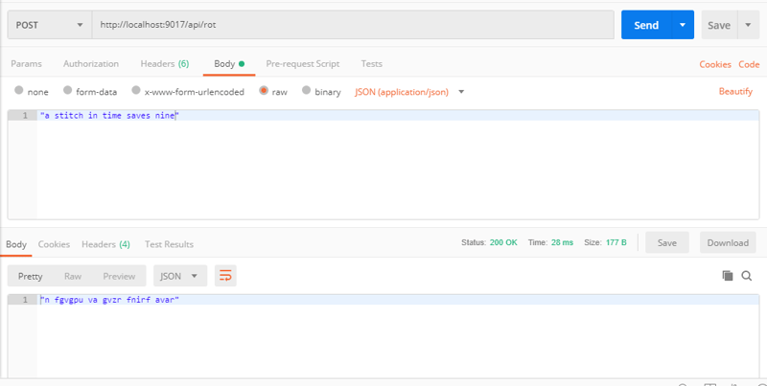The height and width of the screenshot is (386, 767).
Task: Open search in response with magnifier icon
Action: click(747, 276)
